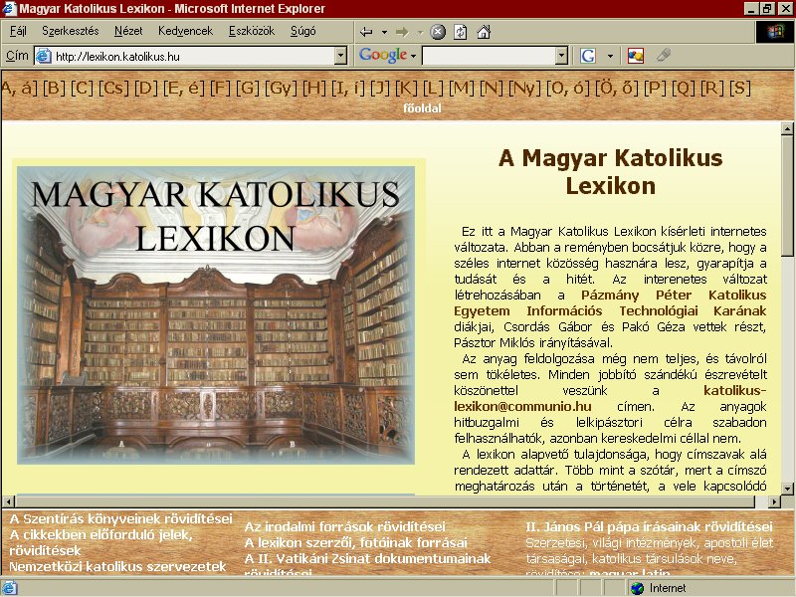Open the Eszközök menu

pos(252,32)
